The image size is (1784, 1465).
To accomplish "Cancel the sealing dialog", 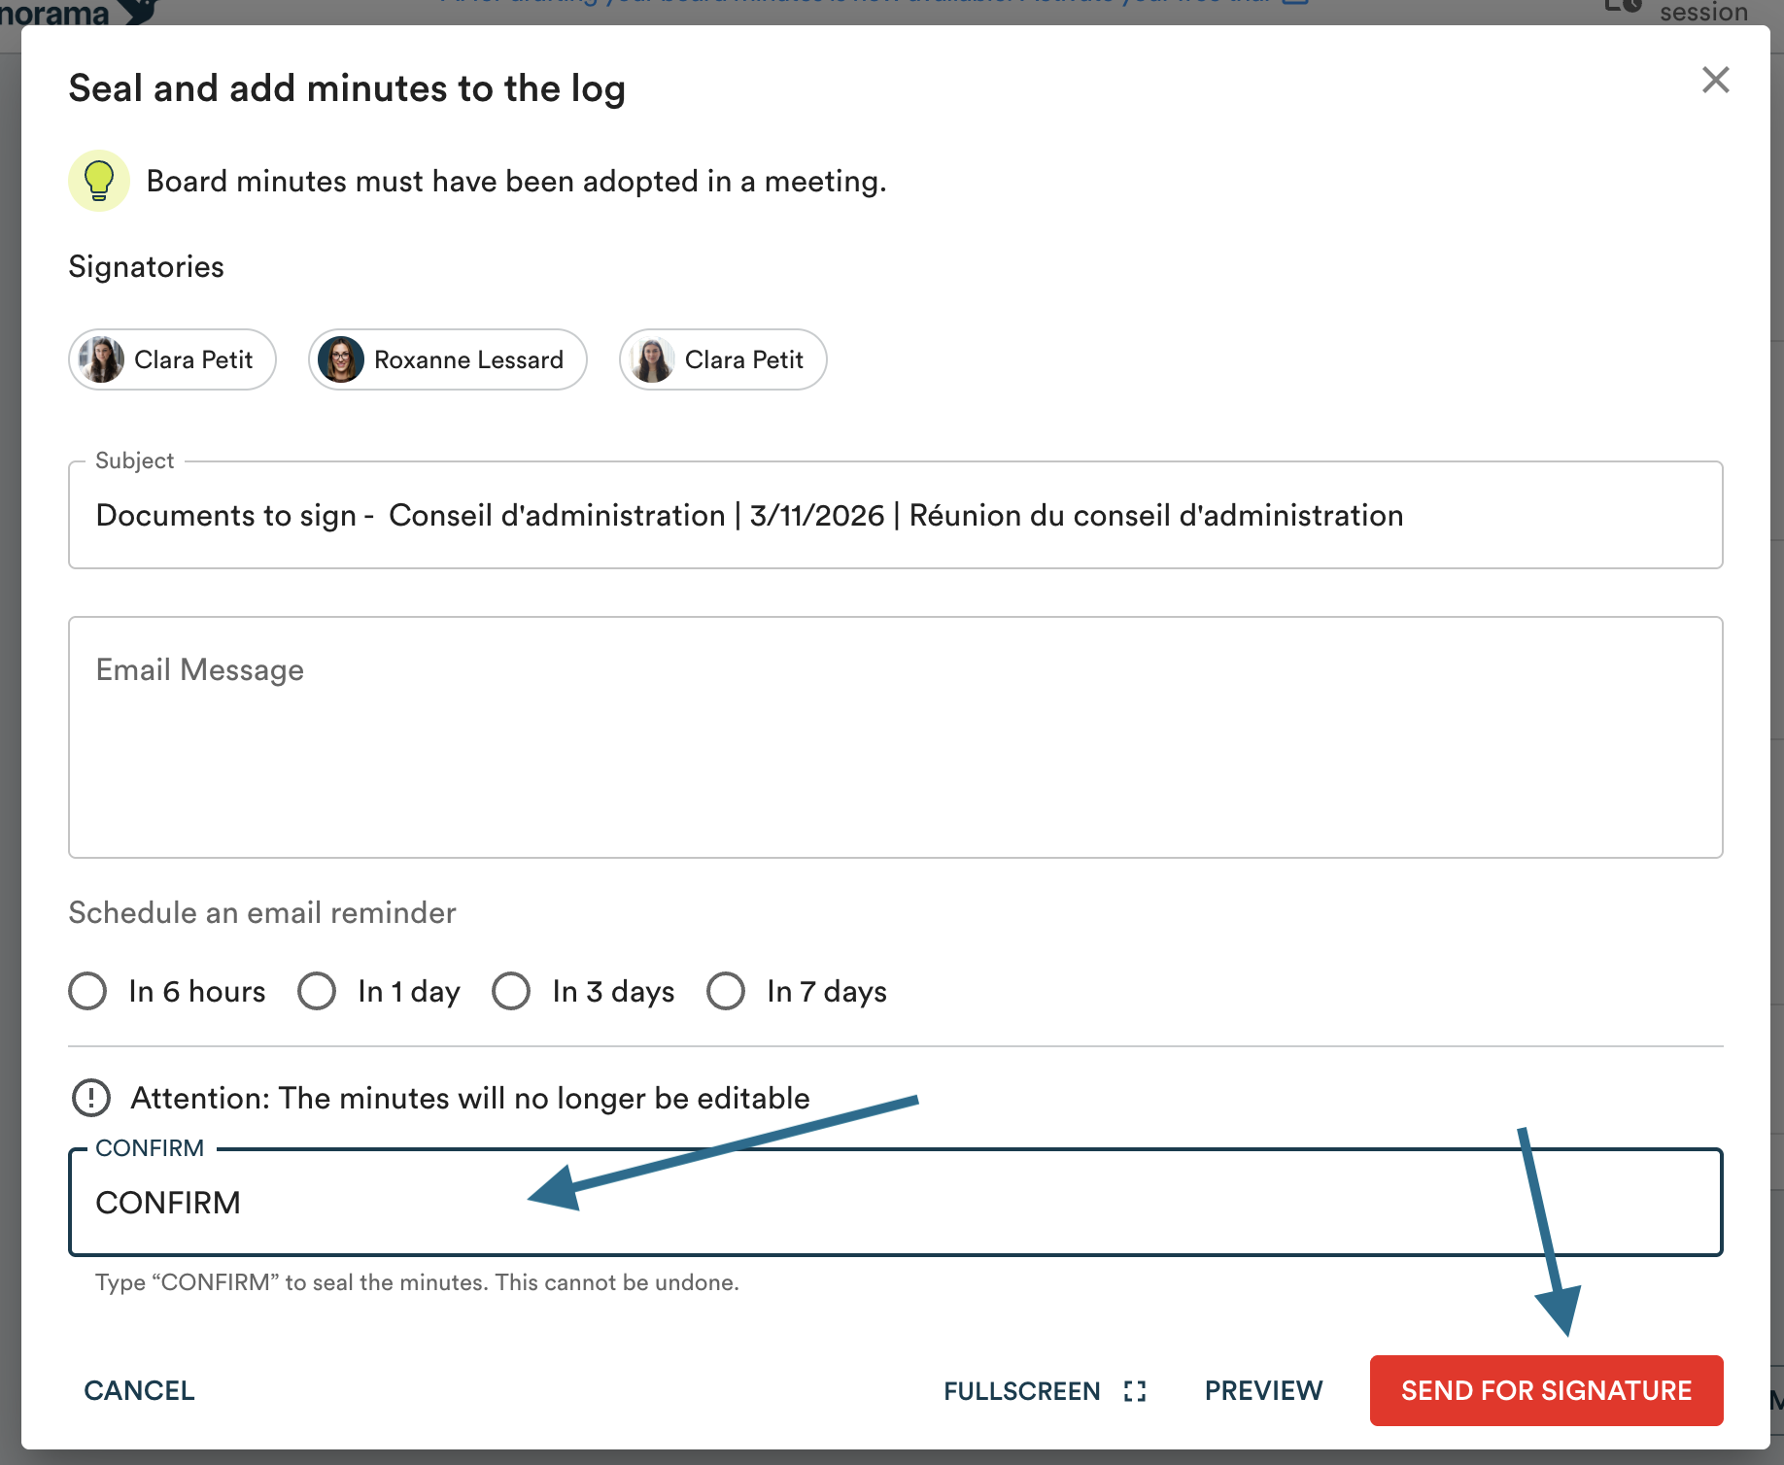I will [x=140, y=1391].
